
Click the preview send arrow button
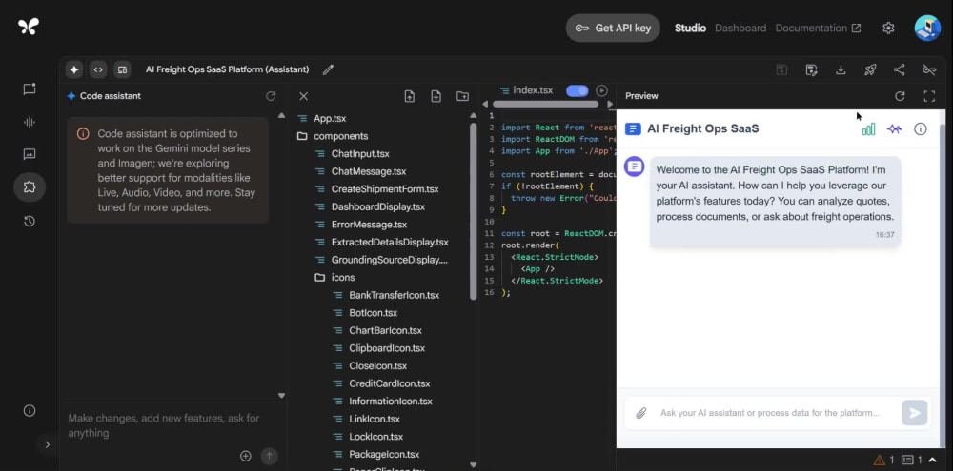[x=915, y=413]
